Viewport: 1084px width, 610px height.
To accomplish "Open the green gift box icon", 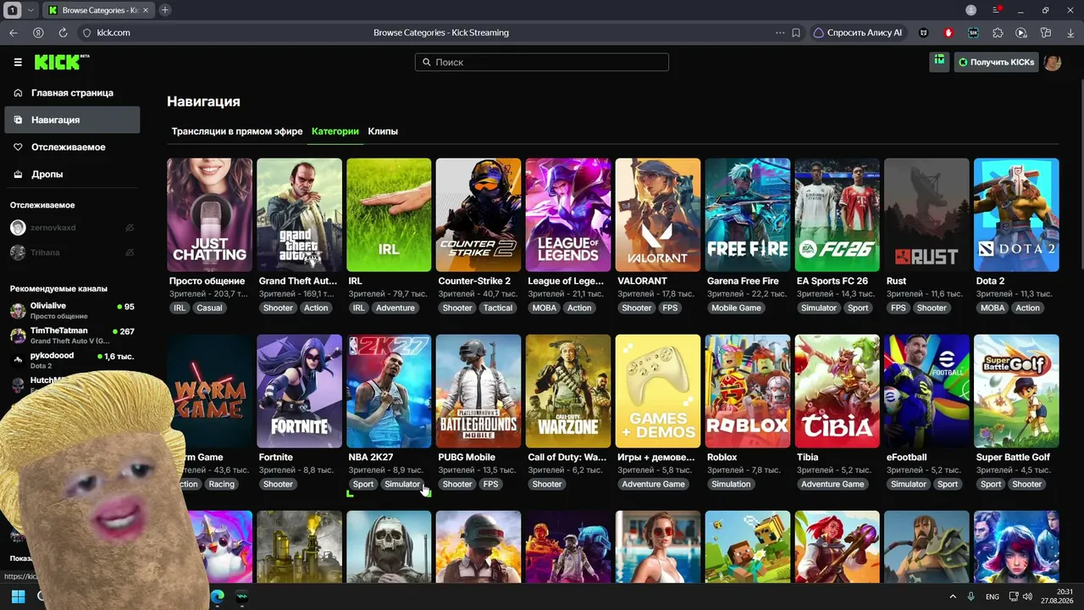I will pos(939,61).
